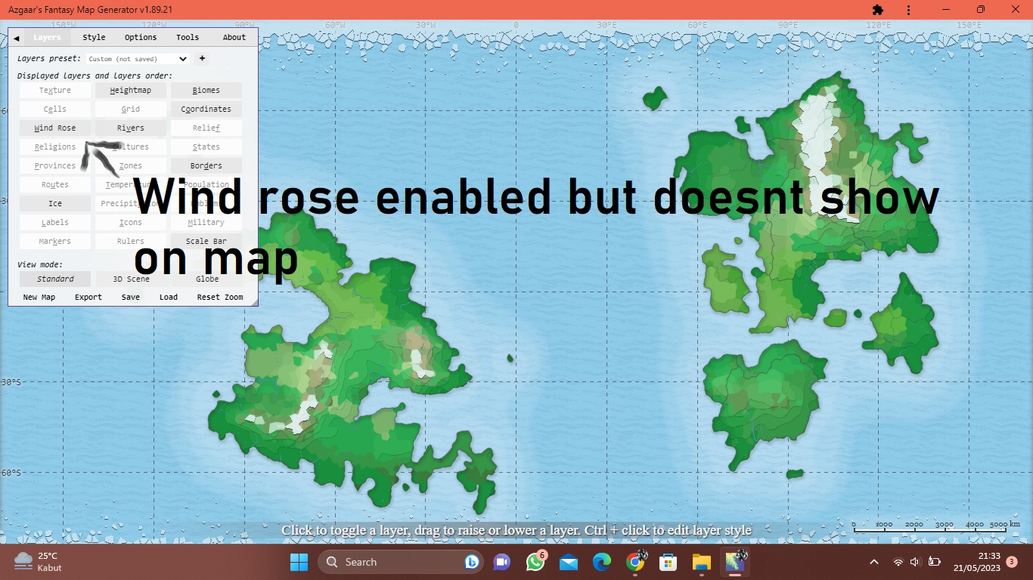The width and height of the screenshot is (1033, 580).
Task: Click the New Map button
Action: 39,297
